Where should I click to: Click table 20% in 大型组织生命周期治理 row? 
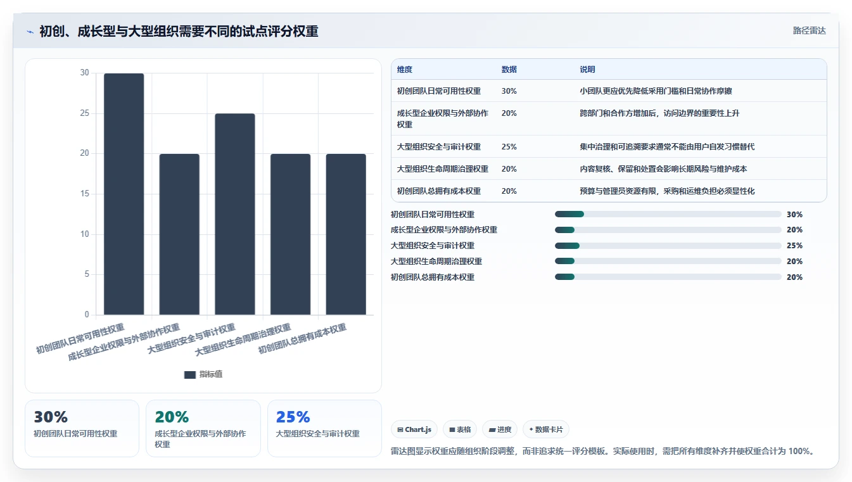[x=509, y=169]
